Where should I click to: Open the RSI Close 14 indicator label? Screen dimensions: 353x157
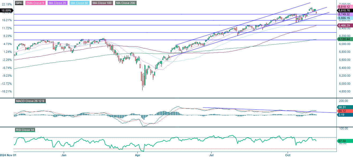25,130
